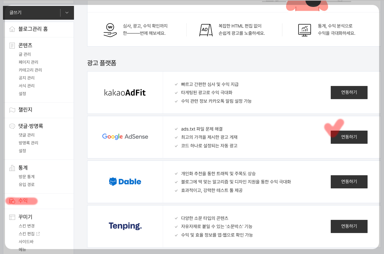Click 연동하기 for kakaoAdFit

pos(349,92)
